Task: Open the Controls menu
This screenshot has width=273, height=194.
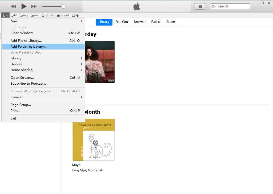Action: click(48, 15)
